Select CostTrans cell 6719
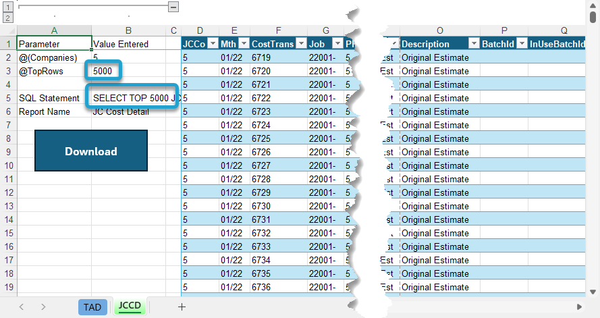The image size is (600, 318). 279,58
